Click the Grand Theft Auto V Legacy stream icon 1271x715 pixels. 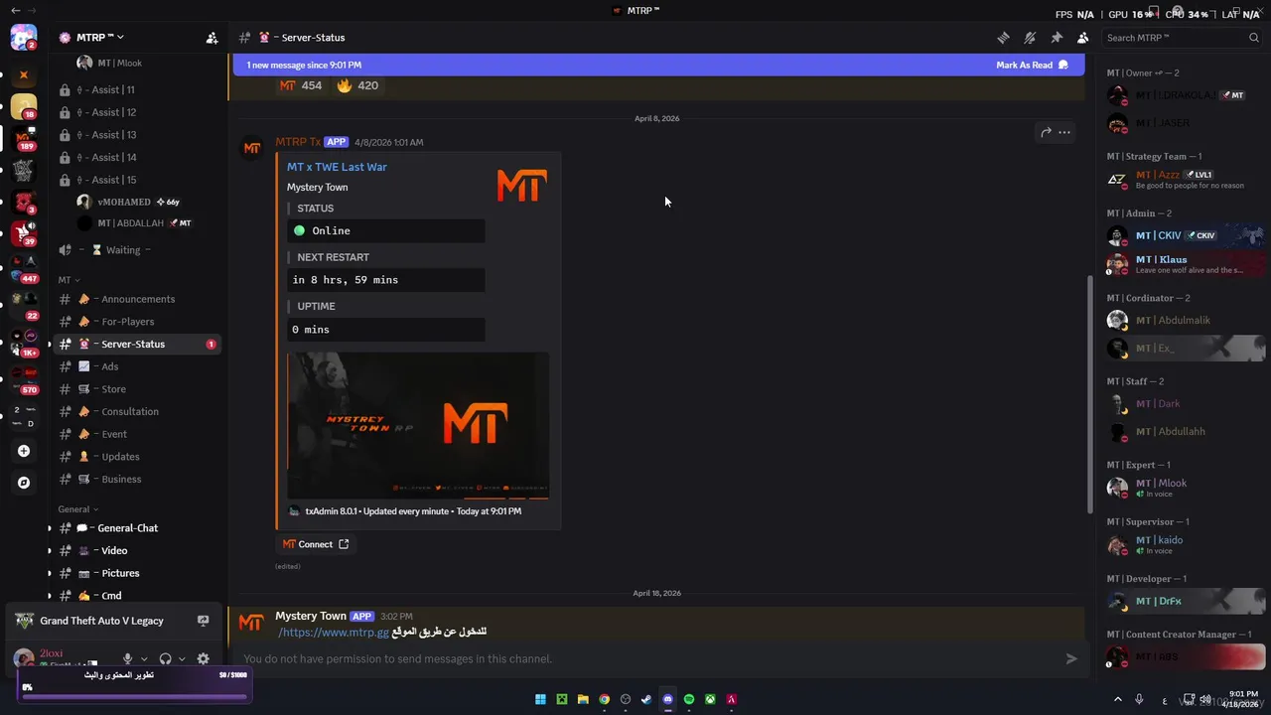pos(203,621)
